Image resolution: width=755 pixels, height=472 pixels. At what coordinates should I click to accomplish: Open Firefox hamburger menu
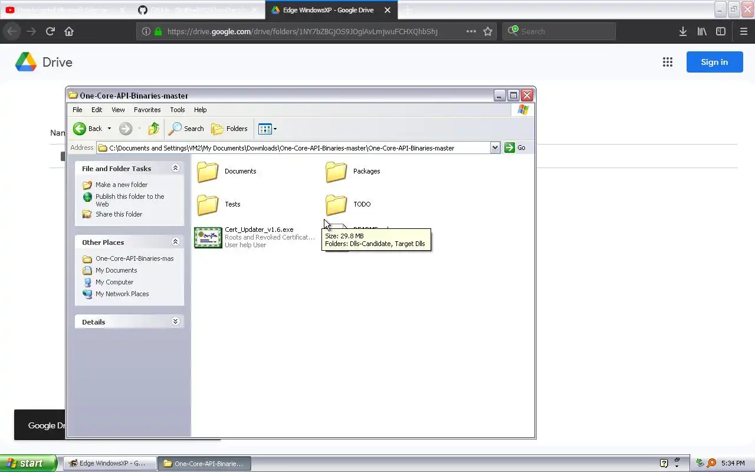tap(743, 31)
